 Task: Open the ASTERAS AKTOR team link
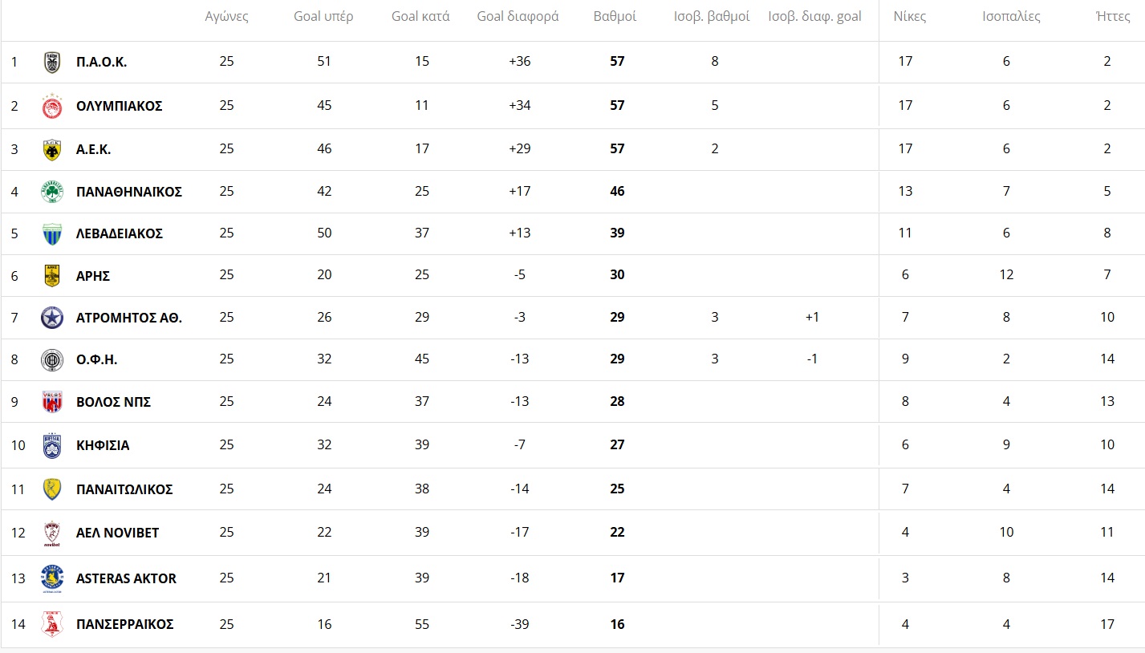tap(126, 578)
